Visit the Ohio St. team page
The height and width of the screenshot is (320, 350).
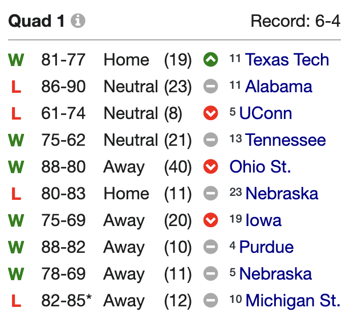(x=260, y=167)
